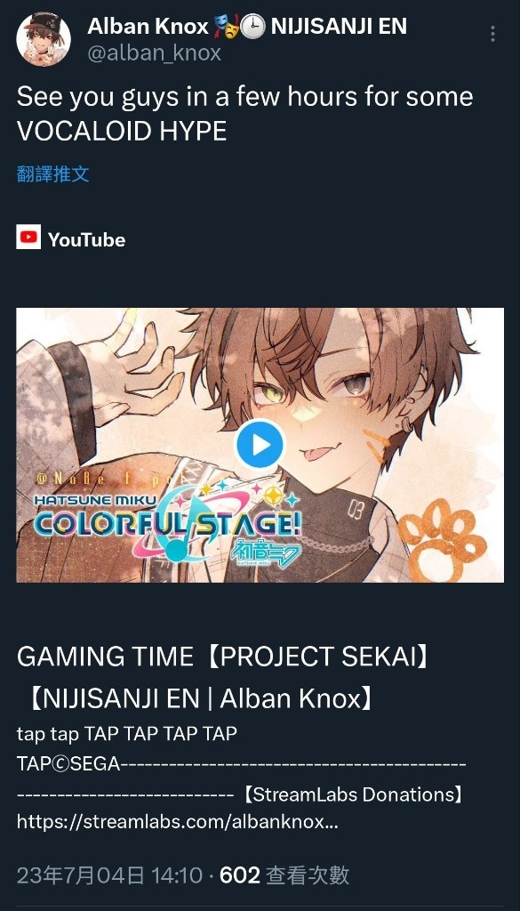
Task: Click the tweet text about VOCALOID HYPE
Action: pyautogui.click(x=244, y=114)
